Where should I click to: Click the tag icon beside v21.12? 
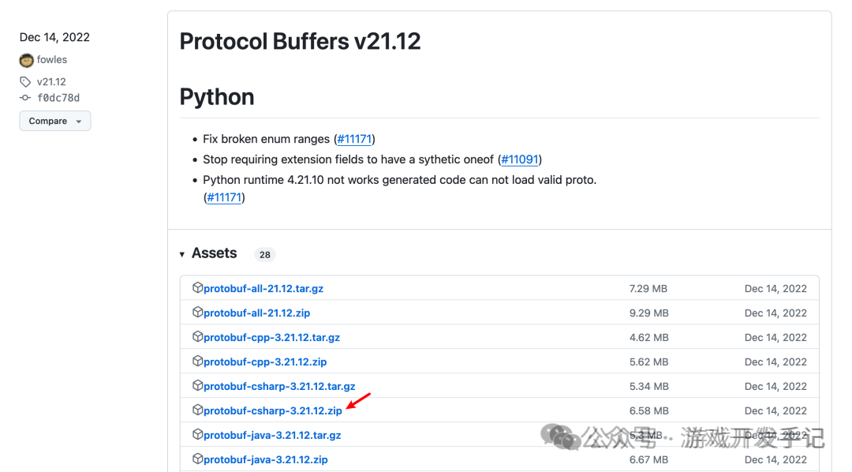(x=24, y=81)
